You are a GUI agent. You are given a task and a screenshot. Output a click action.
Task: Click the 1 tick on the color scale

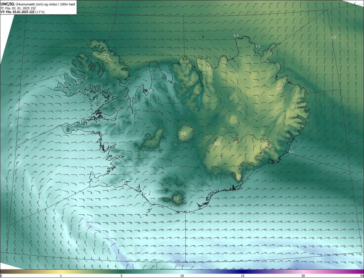coord(61,276)
